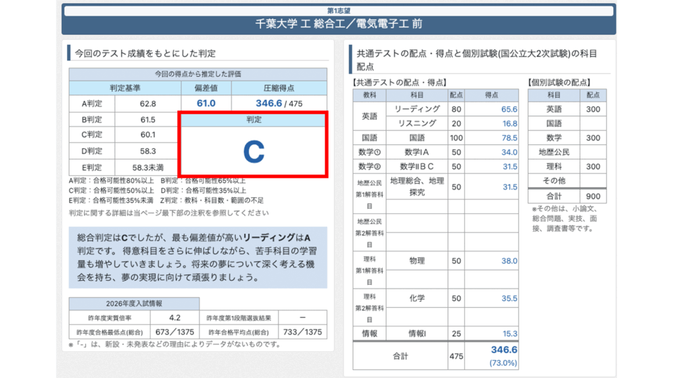
Task: Click 昨年度合格平均点 value 733/1375
Action: click(303, 332)
